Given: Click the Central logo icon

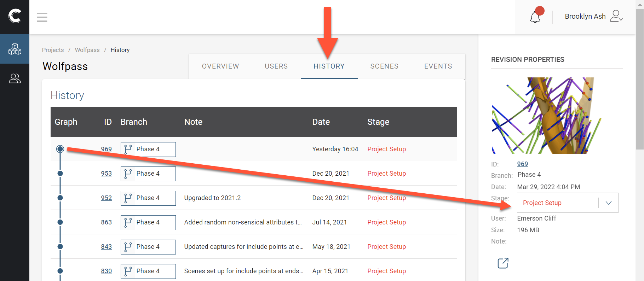Looking at the screenshot, I should (15, 16).
